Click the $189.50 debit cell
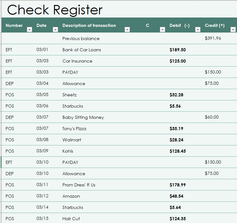Image resolution: width=237 pixels, height=223 pixels. click(x=178, y=50)
